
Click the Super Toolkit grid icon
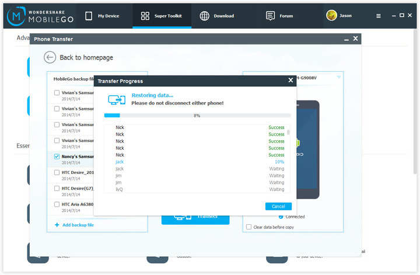tap(145, 16)
